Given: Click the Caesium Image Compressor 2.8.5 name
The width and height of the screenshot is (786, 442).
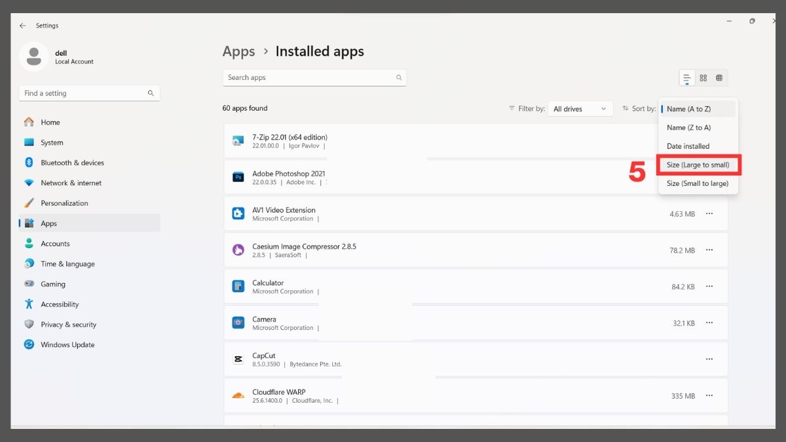Looking at the screenshot, I should coord(304,246).
